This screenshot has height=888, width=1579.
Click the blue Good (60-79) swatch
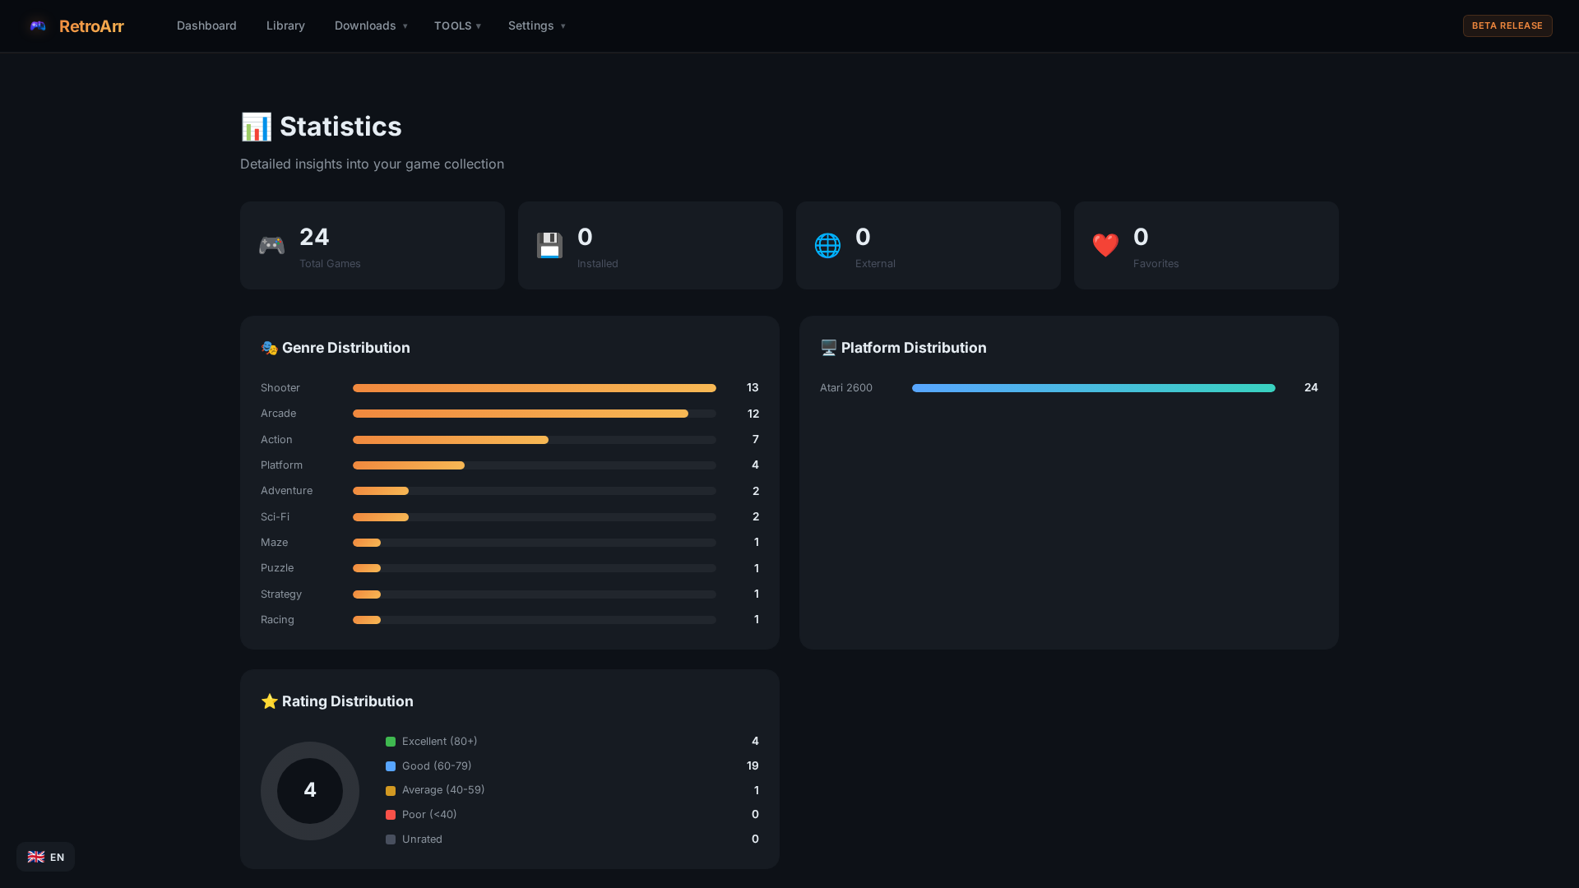[391, 766]
